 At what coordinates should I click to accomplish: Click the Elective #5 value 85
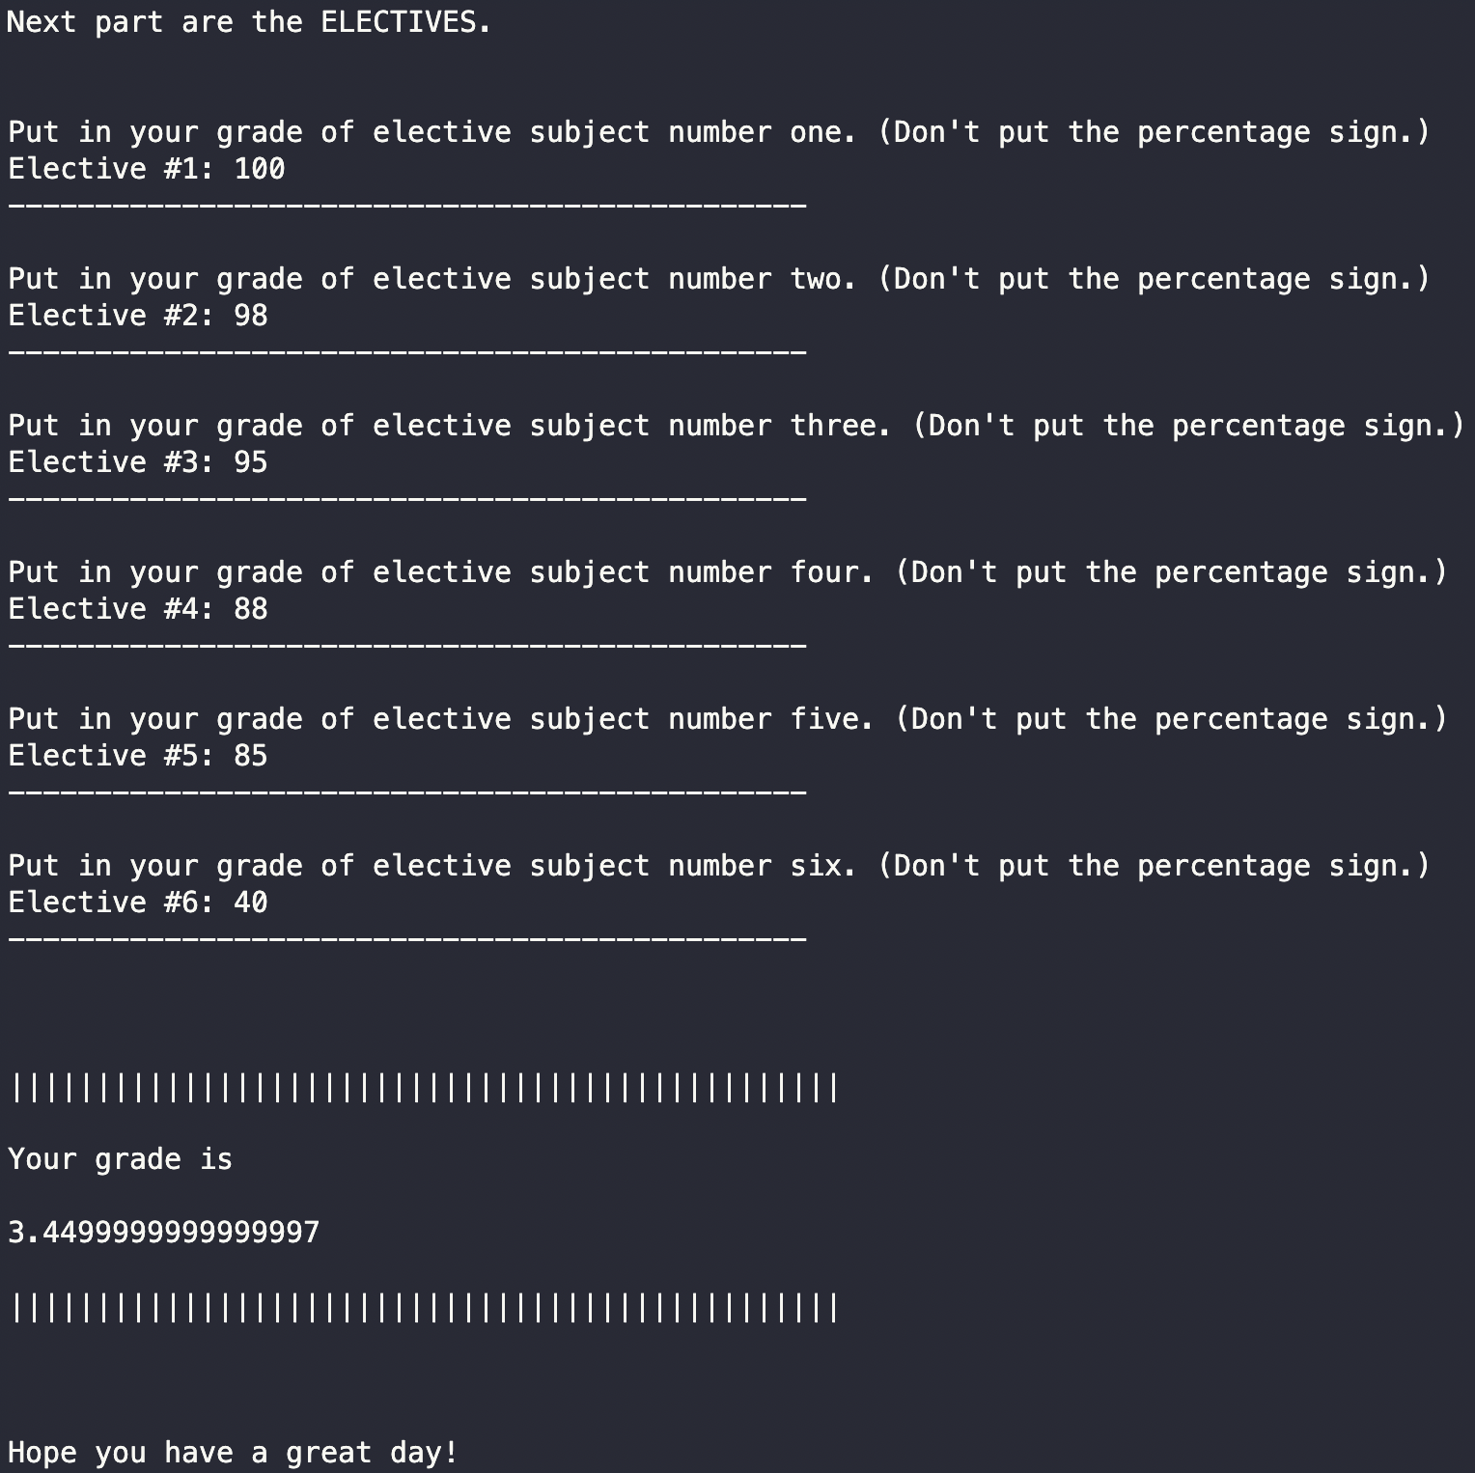251,756
